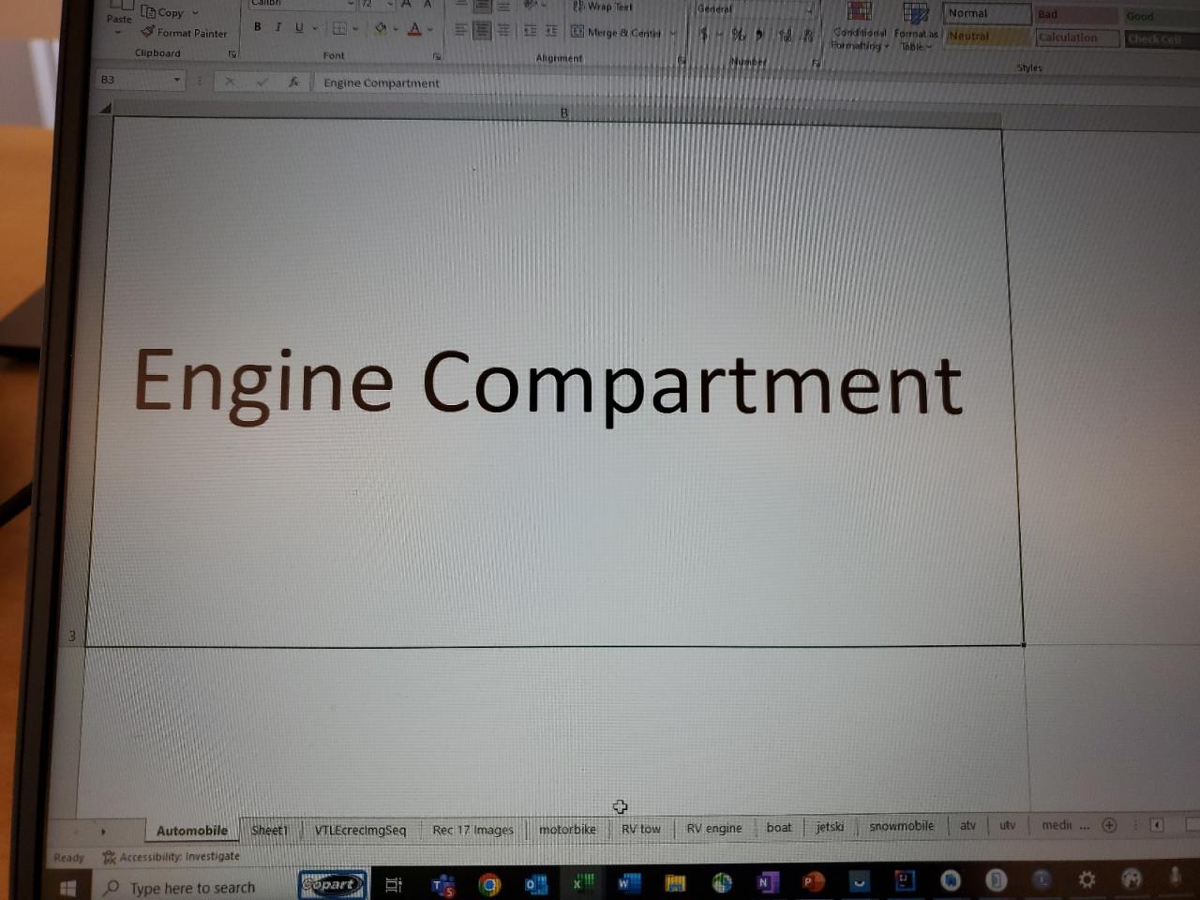
Task: Decrease the cell indent
Action: (530, 31)
